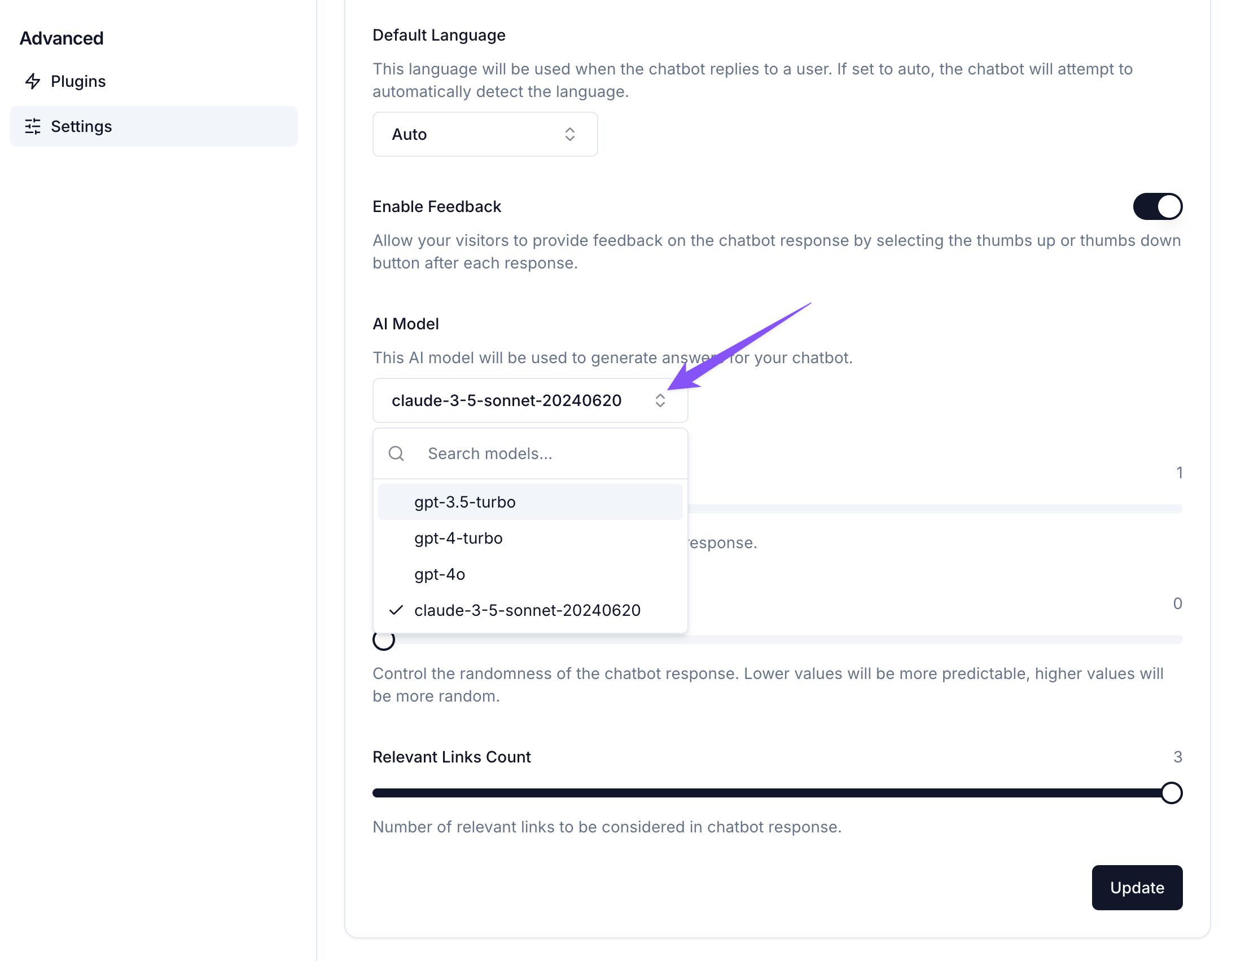Click the checkmark beside claude-3-5-sonnet option
The height and width of the screenshot is (961, 1245).
click(396, 610)
